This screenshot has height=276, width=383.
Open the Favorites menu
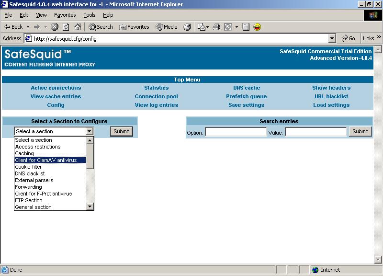point(65,15)
